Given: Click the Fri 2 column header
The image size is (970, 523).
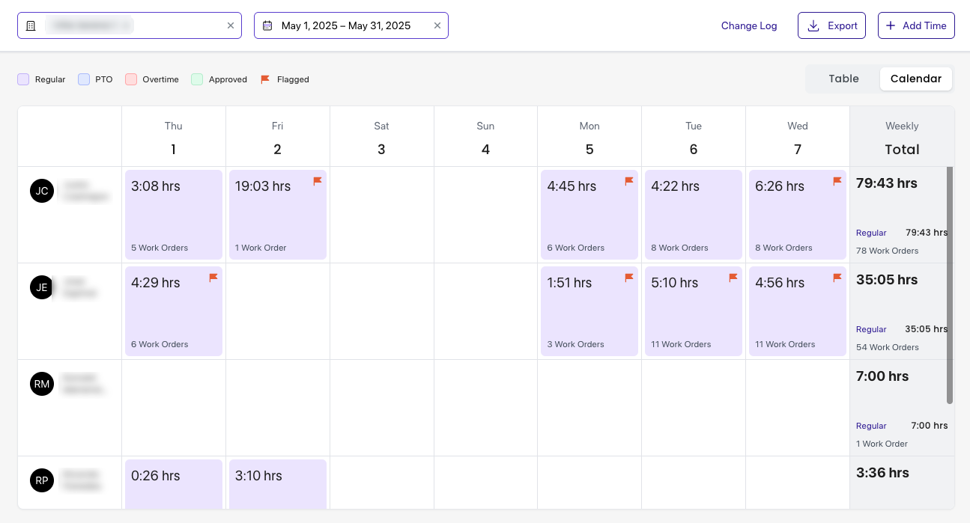Looking at the screenshot, I should [x=278, y=137].
